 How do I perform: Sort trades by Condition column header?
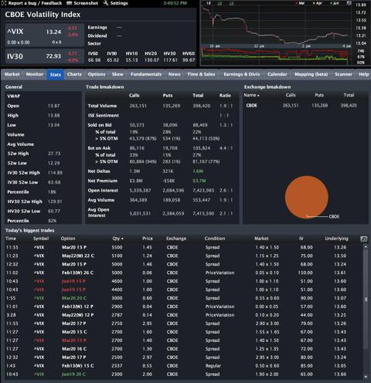pyautogui.click(x=215, y=239)
